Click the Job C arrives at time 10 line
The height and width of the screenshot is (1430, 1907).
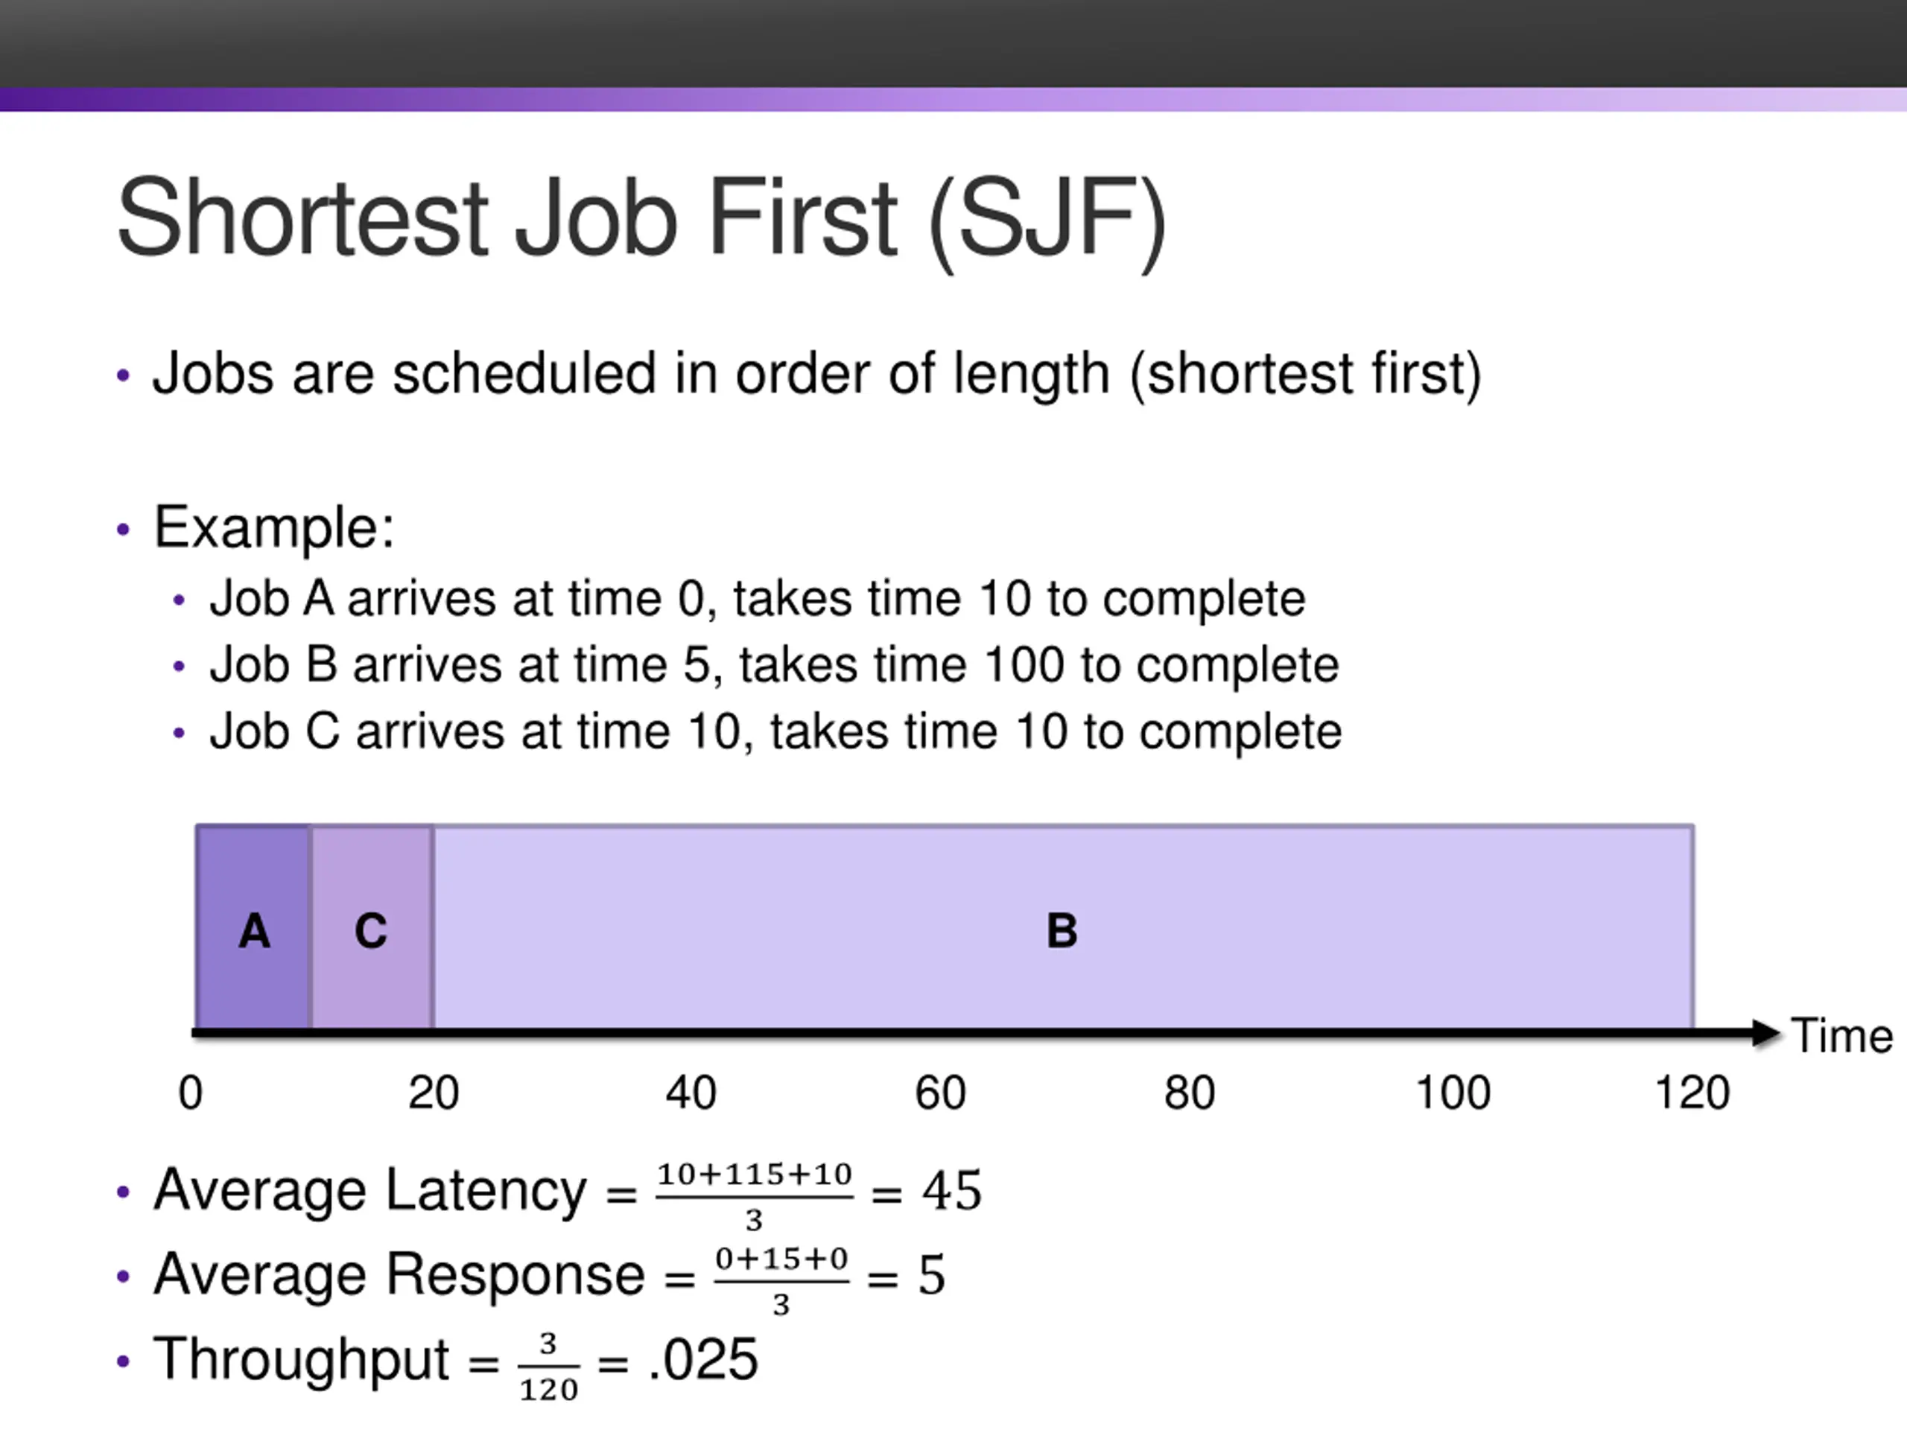pyautogui.click(x=775, y=731)
